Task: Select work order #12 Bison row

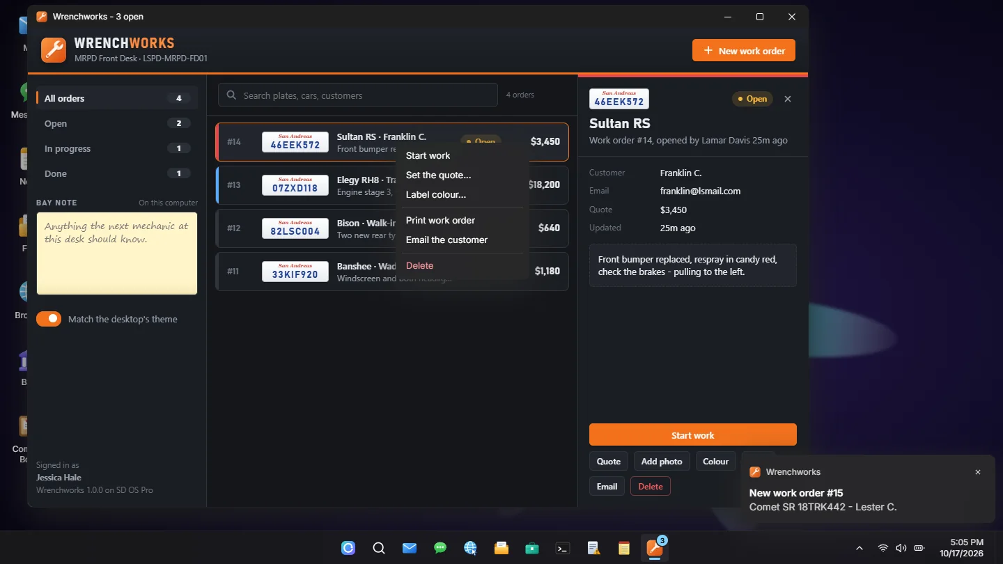Action: click(392, 228)
